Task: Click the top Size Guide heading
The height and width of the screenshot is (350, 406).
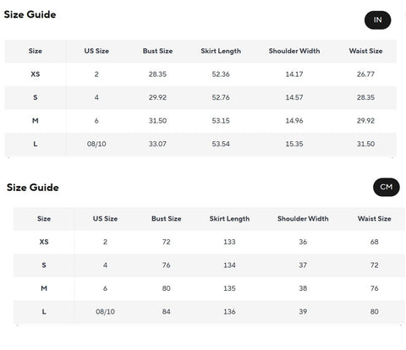Action: [x=30, y=14]
